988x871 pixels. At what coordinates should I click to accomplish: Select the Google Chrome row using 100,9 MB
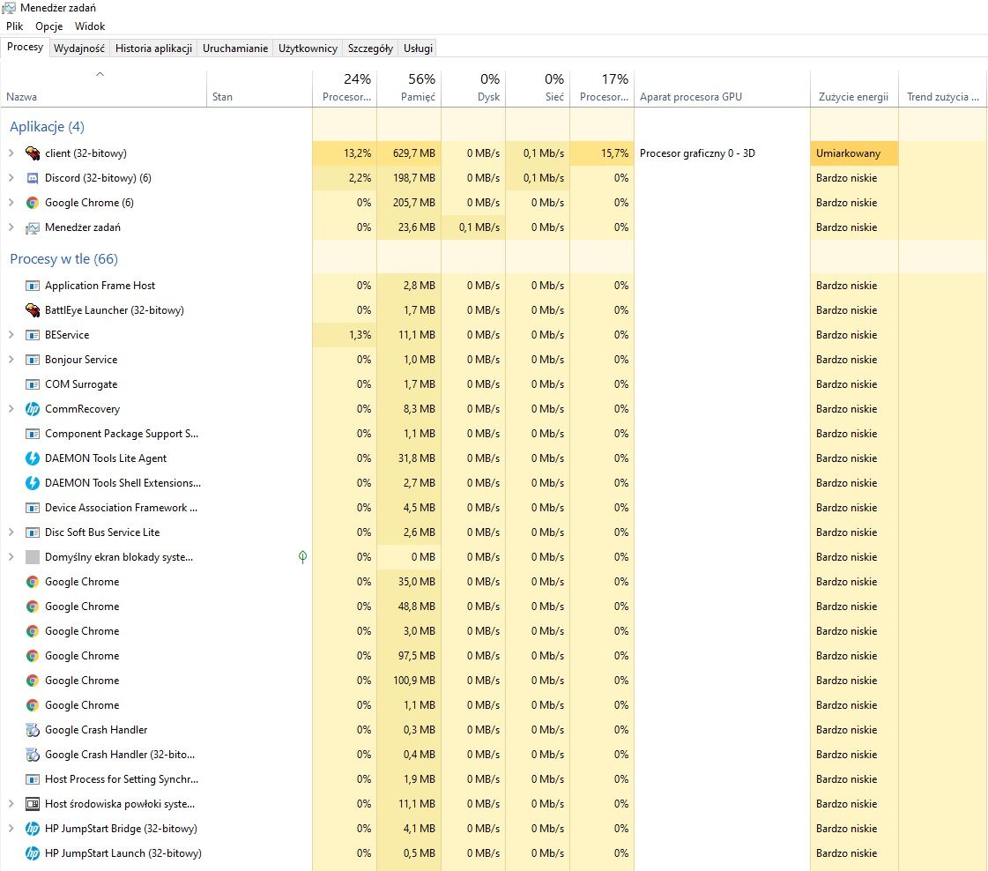pos(494,681)
